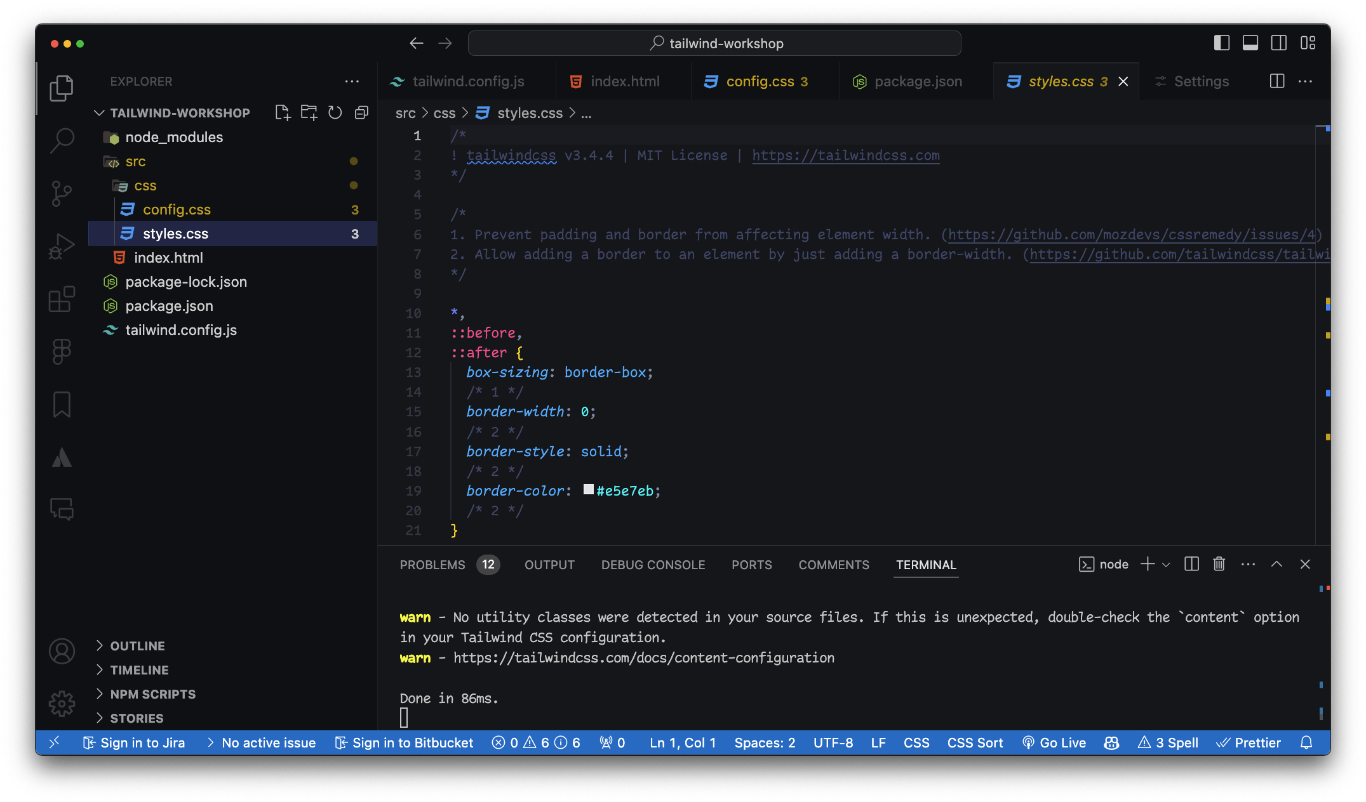Toggle the bottom panel layout button
The image size is (1366, 802).
click(x=1250, y=43)
